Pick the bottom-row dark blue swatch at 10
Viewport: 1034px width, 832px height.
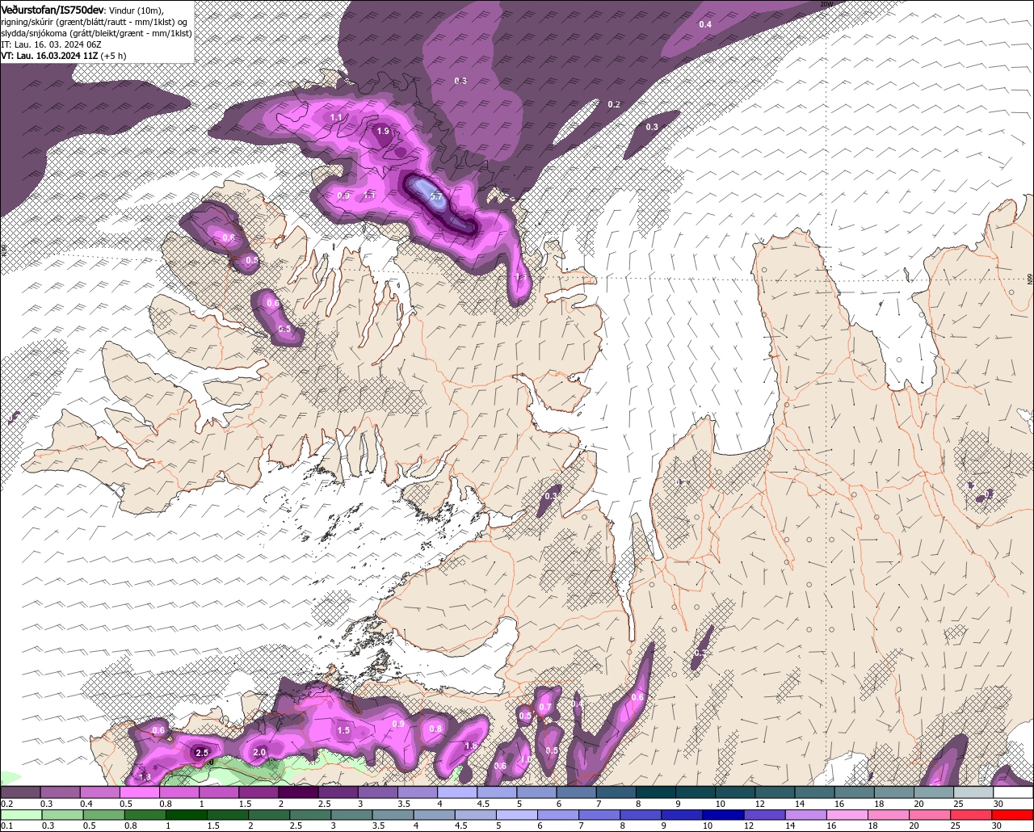pos(723,815)
